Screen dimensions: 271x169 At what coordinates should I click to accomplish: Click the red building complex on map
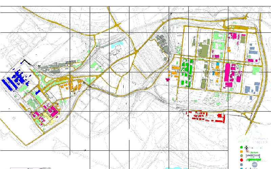click(x=206, y=116)
